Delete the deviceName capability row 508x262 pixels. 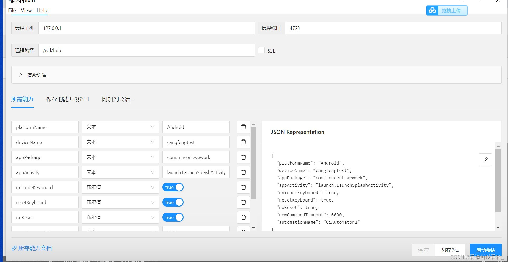tap(243, 142)
